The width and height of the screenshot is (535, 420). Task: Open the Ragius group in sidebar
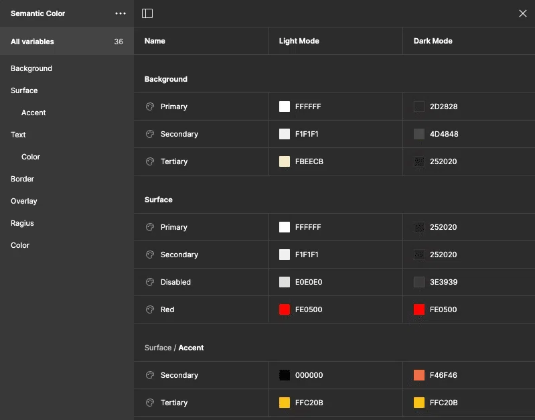(x=22, y=223)
